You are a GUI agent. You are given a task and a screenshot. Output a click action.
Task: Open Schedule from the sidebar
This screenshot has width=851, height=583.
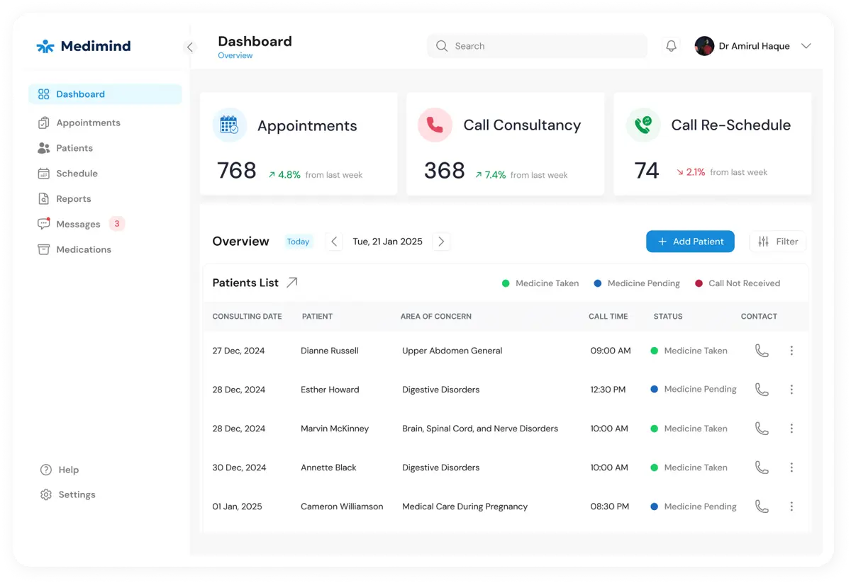pos(77,174)
